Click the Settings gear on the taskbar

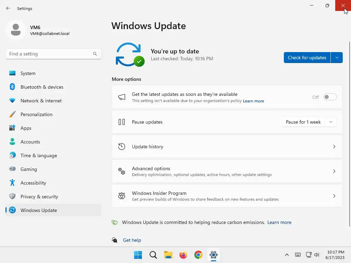pyautogui.click(x=214, y=255)
